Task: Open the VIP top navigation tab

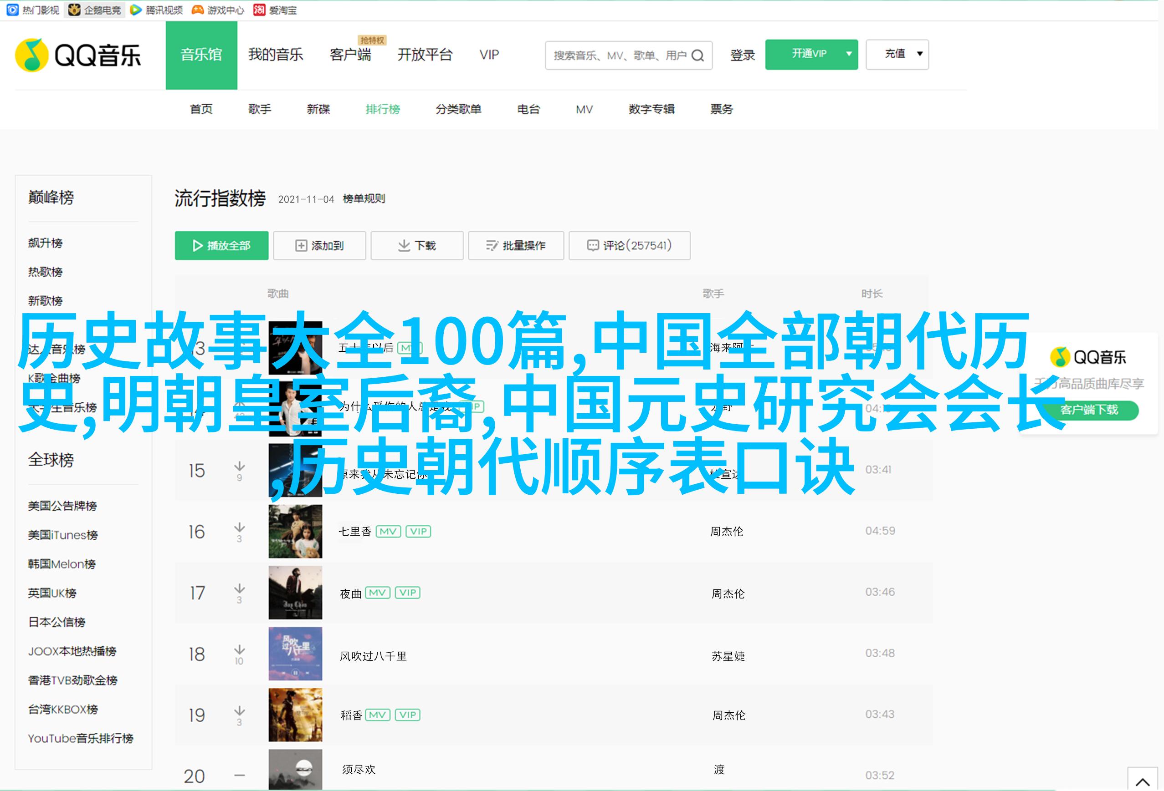Action: point(489,55)
